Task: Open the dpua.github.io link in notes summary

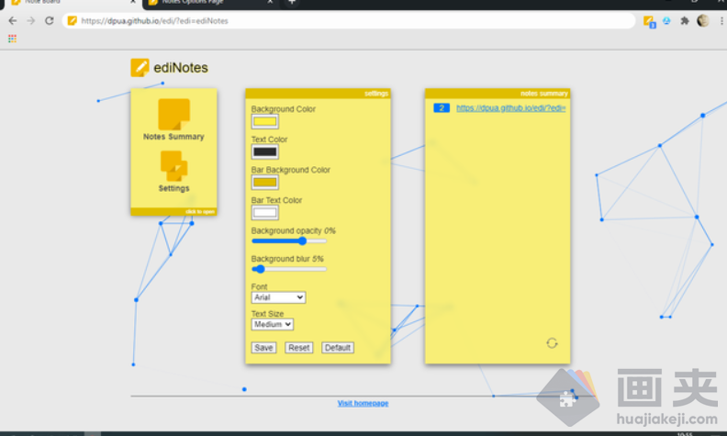Action: click(510, 107)
